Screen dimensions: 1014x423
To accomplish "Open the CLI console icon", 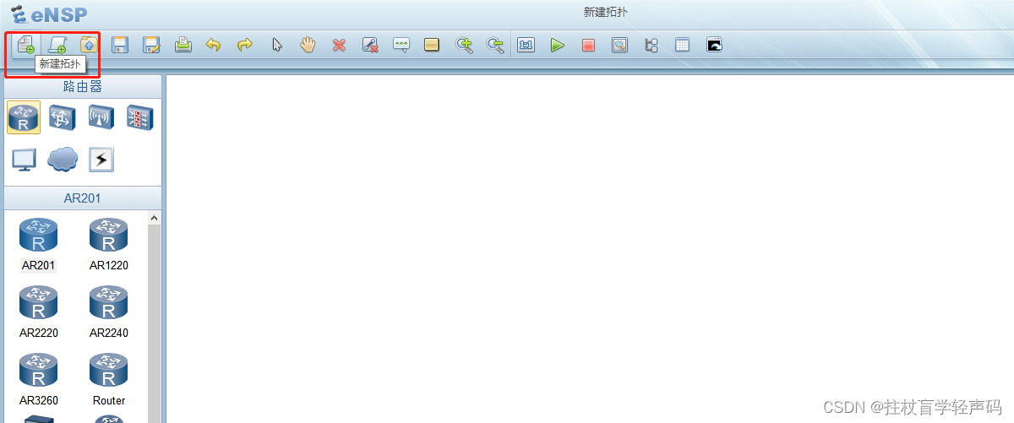I will [714, 45].
